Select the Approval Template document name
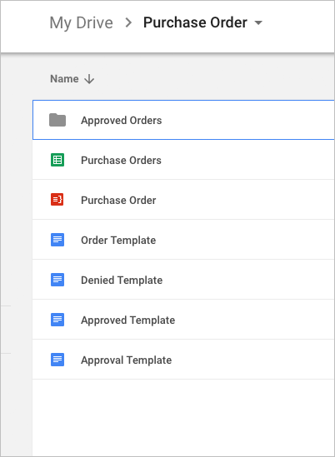The height and width of the screenshot is (457, 335). coord(127,360)
